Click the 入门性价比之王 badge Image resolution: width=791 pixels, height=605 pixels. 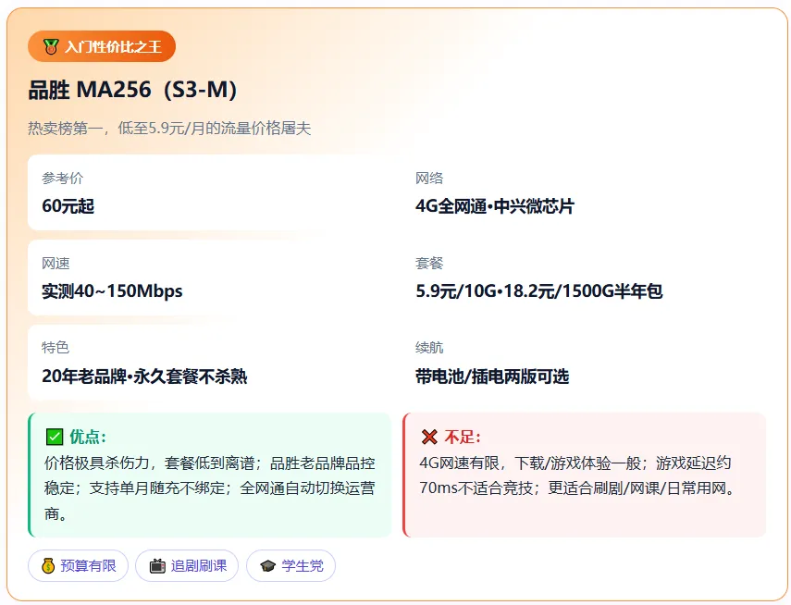[102, 46]
